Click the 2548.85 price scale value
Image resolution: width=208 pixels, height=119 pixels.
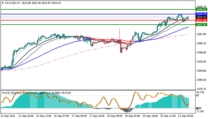pyautogui.click(x=202, y=53)
